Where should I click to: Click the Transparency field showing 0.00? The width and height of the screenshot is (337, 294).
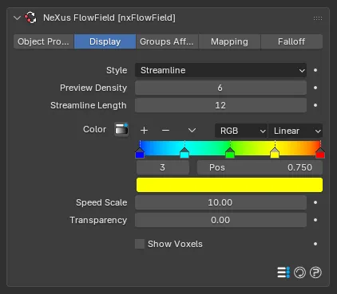220,220
